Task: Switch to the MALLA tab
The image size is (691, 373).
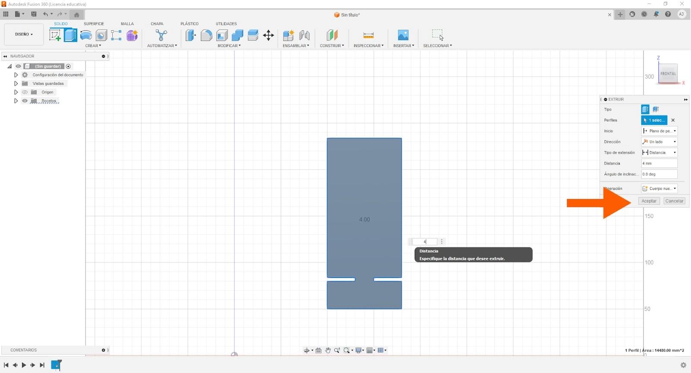Action: pos(127,24)
